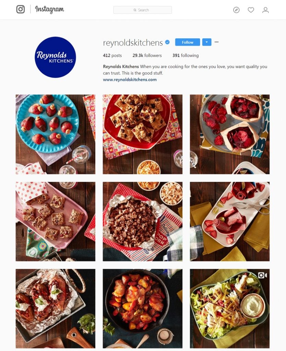Open the heart activity notifications icon
Image resolution: width=286 pixels, height=351 pixels.
click(251, 10)
